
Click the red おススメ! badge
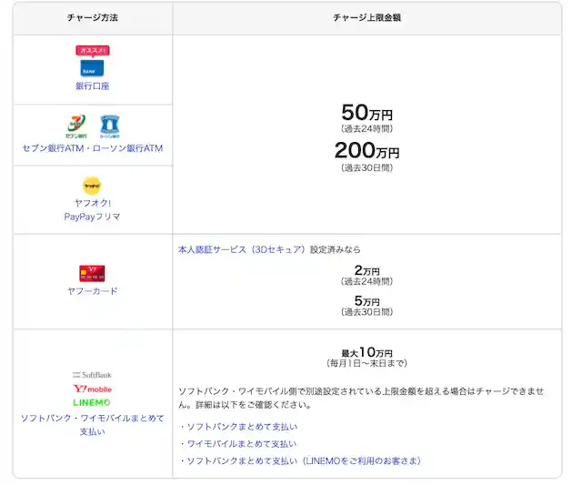92,51
